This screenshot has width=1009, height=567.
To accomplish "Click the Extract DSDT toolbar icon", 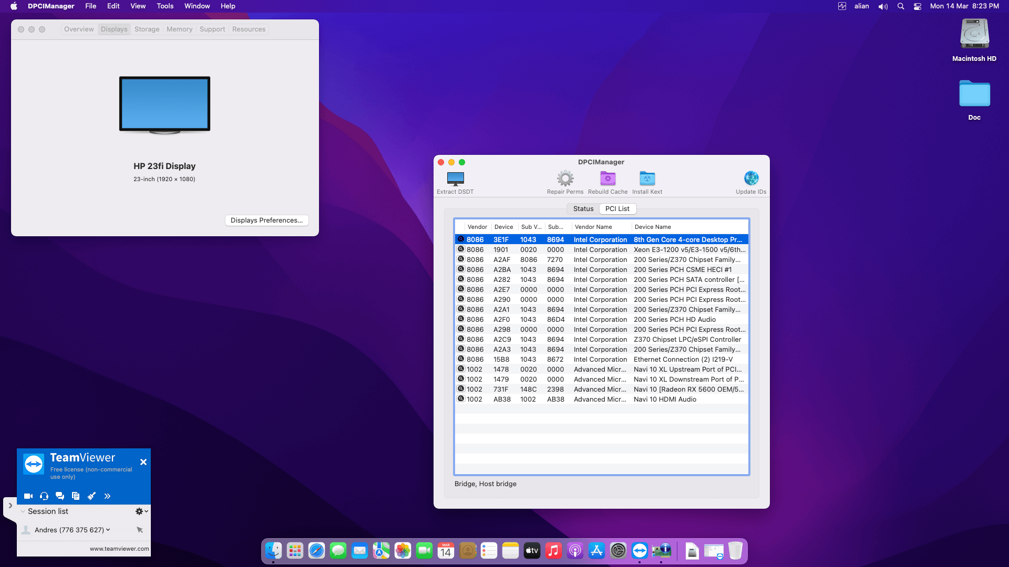I will tap(455, 178).
